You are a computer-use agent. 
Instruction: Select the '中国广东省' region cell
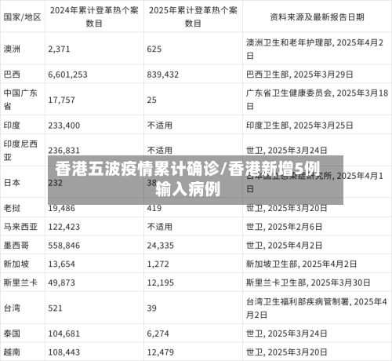[x=20, y=100]
